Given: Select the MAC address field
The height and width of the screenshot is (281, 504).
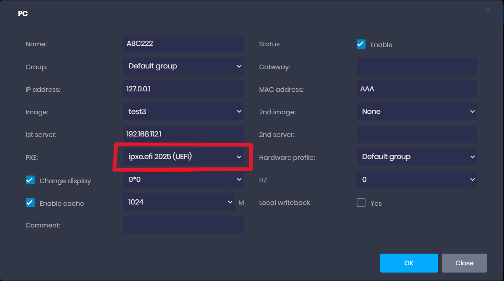Looking at the screenshot, I should pos(417,89).
